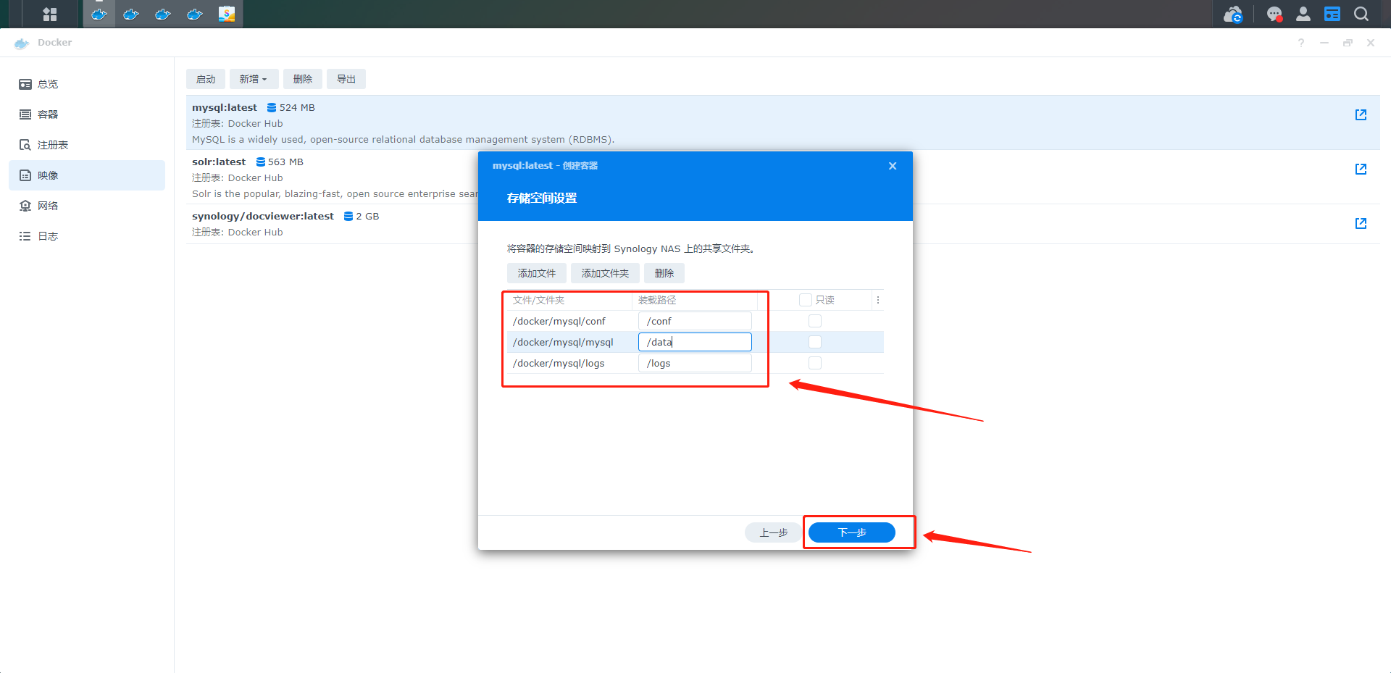Open the DSM main menu grid icon
Image resolution: width=1391 pixels, height=673 pixels.
click(50, 14)
